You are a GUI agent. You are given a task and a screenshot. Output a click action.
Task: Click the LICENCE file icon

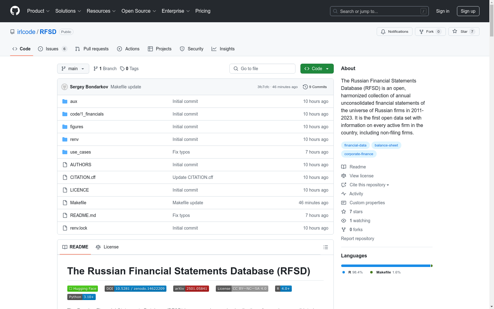(x=65, y=190)
